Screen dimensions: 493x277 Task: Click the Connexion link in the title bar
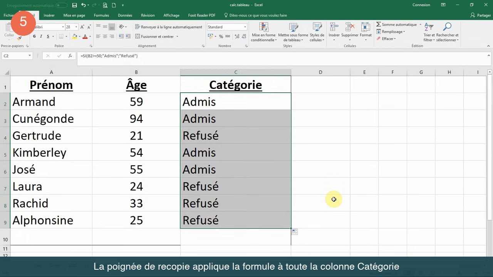421,5
